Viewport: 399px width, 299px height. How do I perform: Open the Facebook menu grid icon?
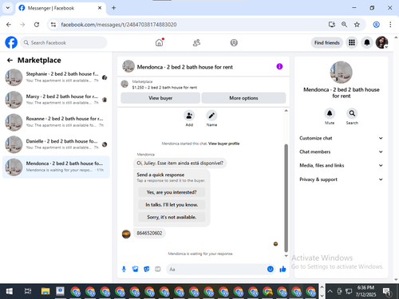tap(352, 42)
